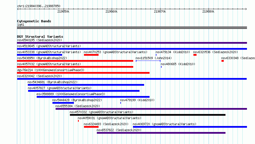Click the left arrowhead of the ruler
255x144 pixels.
click(x=18, y=9)
